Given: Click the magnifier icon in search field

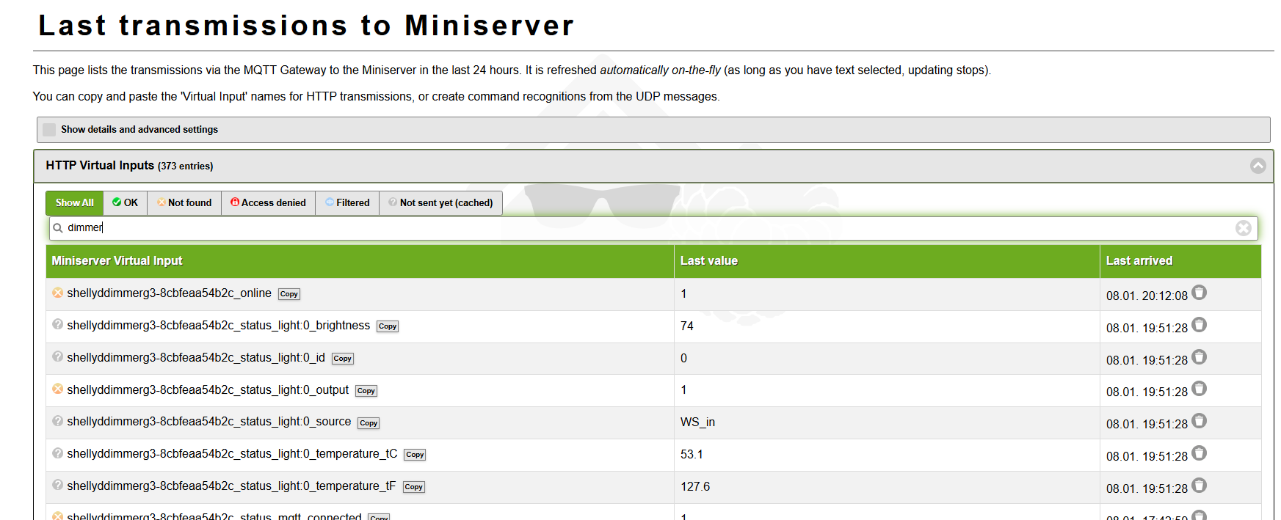Looking at the screenshot, I should click(x=58, y=228).
